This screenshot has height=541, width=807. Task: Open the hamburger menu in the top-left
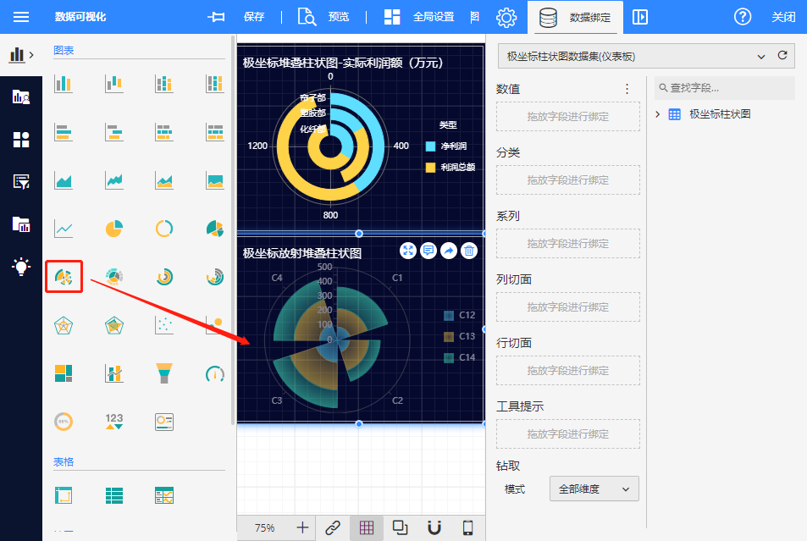coord(21,17)
